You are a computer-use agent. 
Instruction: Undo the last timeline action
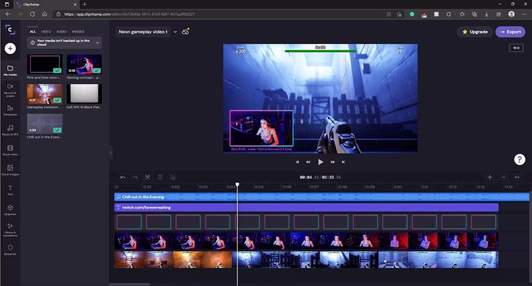pyautogui.click(x=122, y=178)
